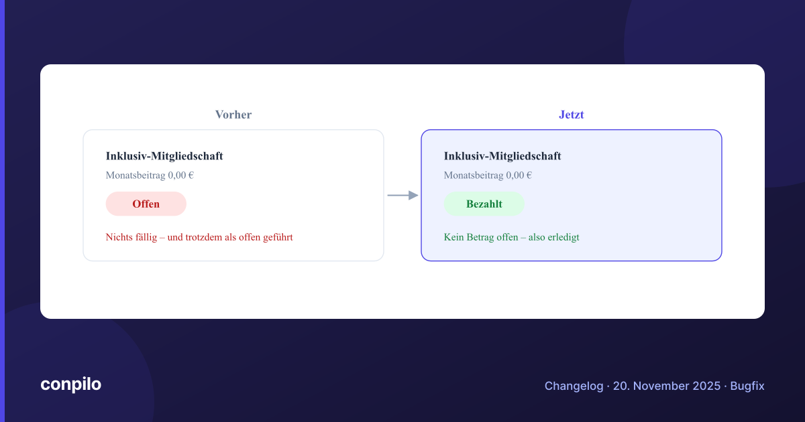
Task: Click the arrow between the two cards
Action: (x=402, y=195)
